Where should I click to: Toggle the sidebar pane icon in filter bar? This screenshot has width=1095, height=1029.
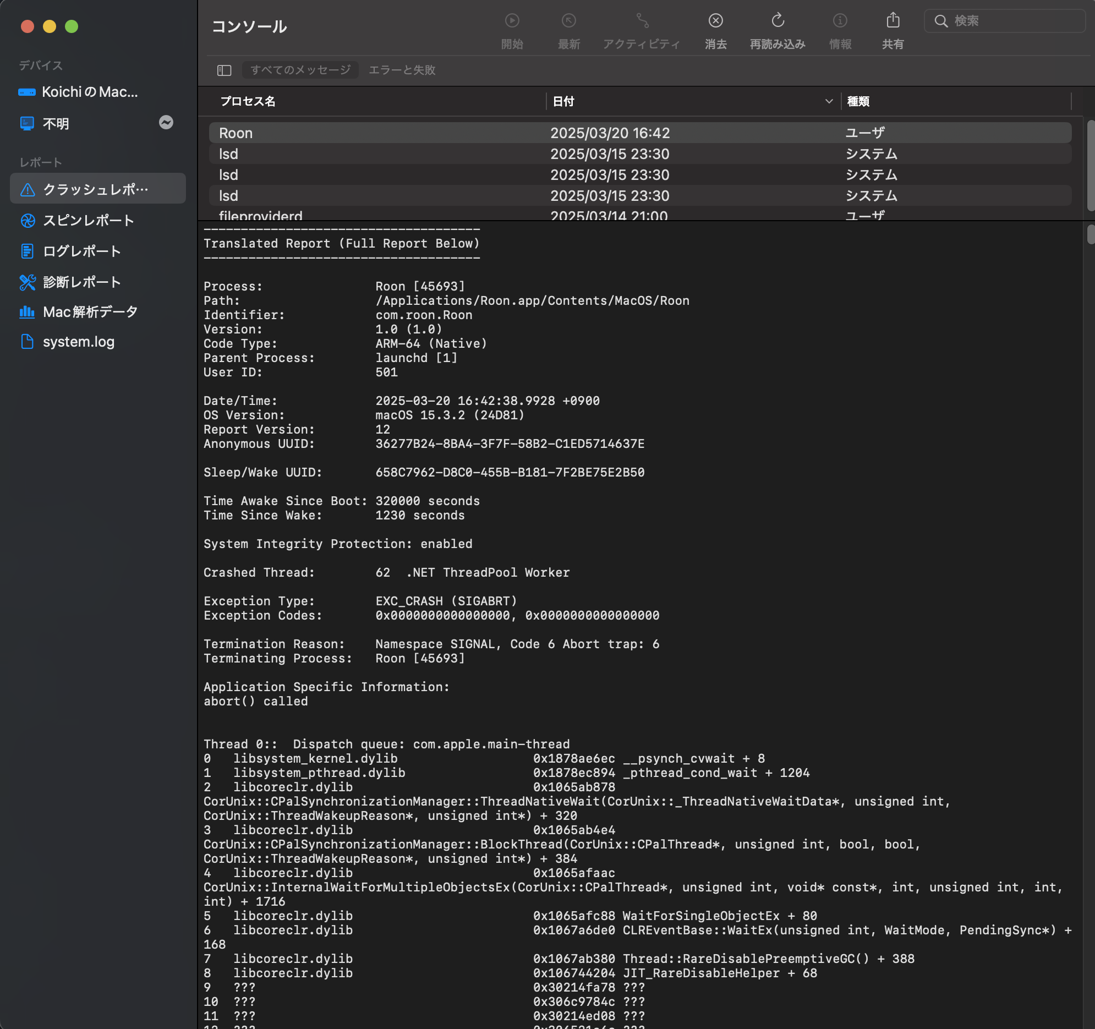point(224,70)
